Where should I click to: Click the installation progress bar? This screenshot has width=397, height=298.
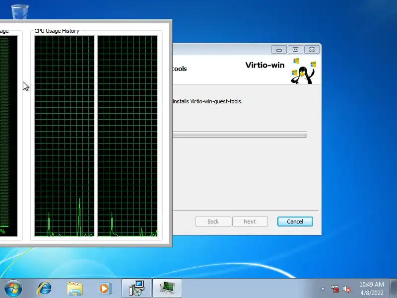(x=240, y=134)
